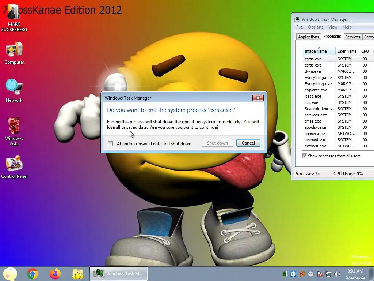
Task: Select the dwm.exe process row
Action: coord(338,71)
